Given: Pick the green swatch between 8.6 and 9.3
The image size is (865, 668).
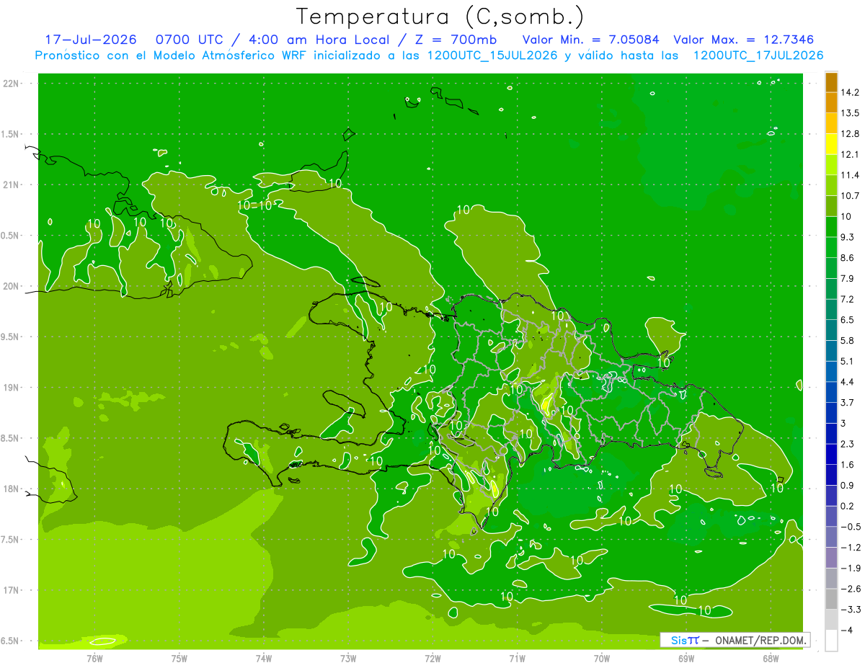Looking at the screenshot, I should [x=831, y=247].
